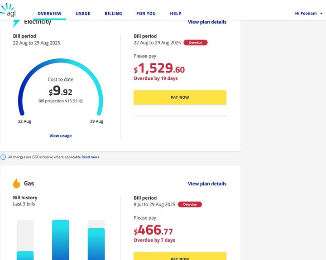Open the For You tab
Screen dimensions: 326x260
[x=146, y=14]
